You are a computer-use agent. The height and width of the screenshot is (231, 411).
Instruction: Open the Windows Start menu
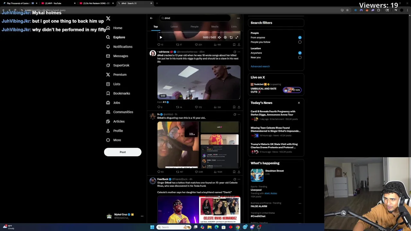[152, 227]
